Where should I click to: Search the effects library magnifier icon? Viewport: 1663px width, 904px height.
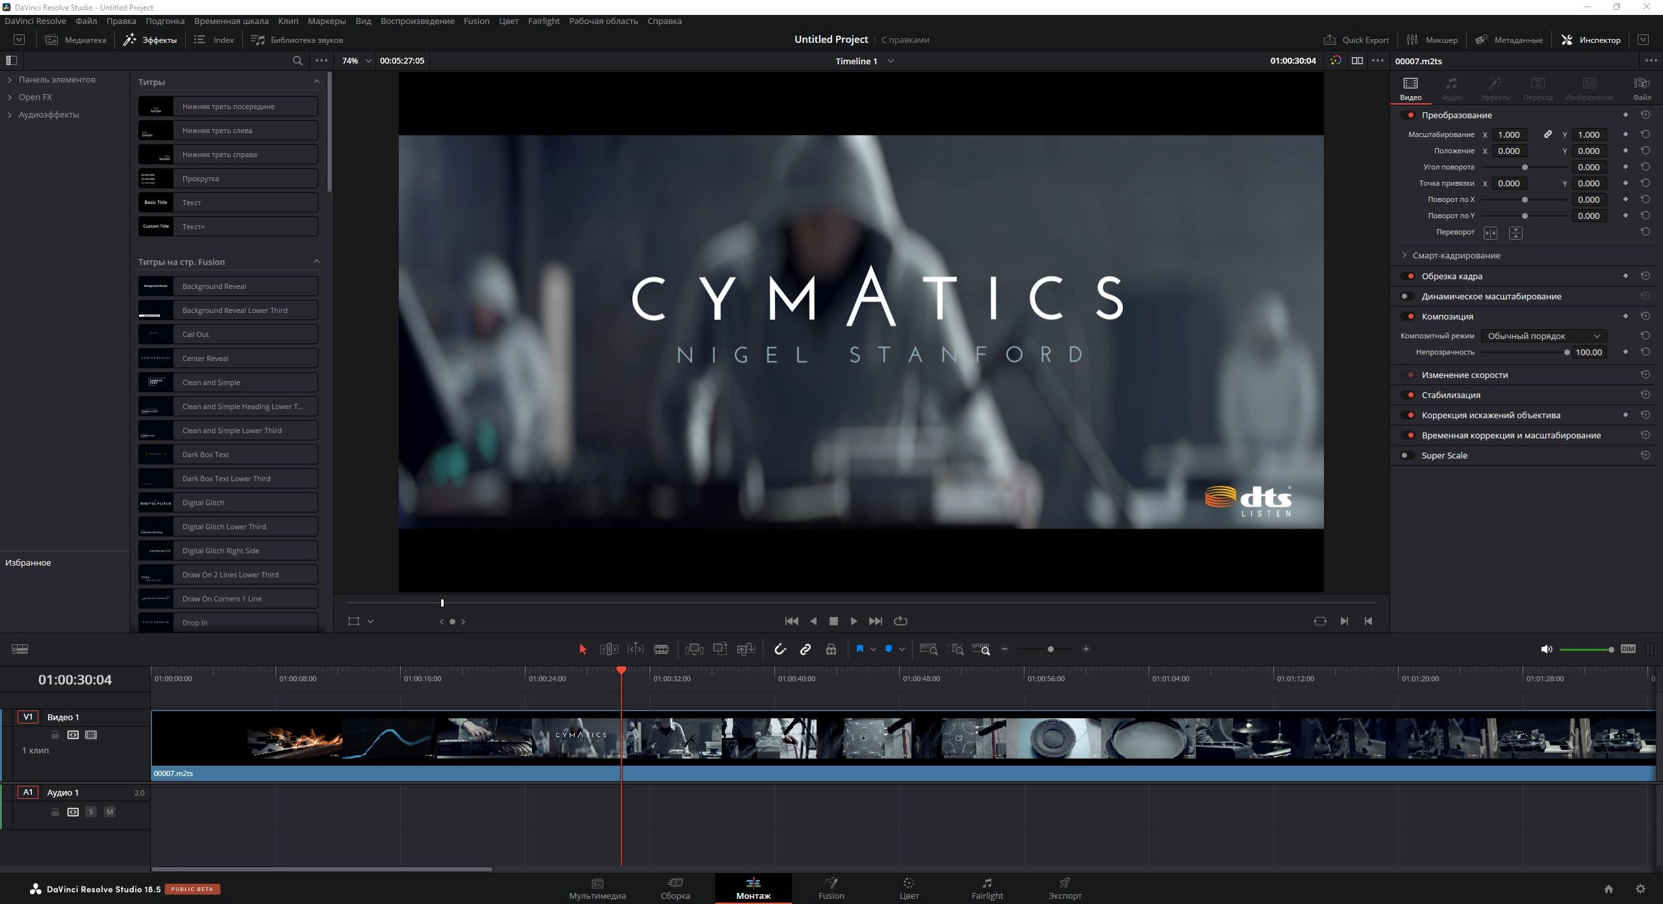click(x=298, y=61)
